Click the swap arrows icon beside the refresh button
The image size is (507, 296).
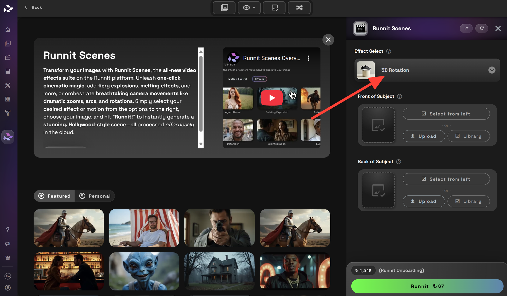[x=466, y=28]
